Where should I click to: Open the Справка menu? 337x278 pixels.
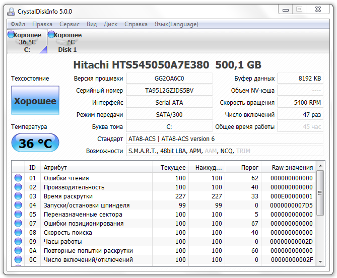click(136, 24)
